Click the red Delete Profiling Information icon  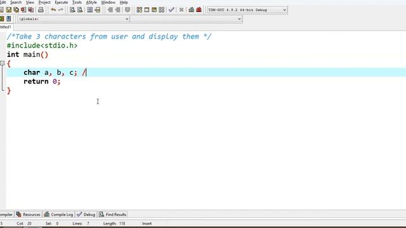199,10
